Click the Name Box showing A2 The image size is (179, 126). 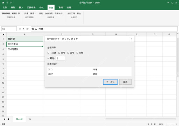[9, 29]
